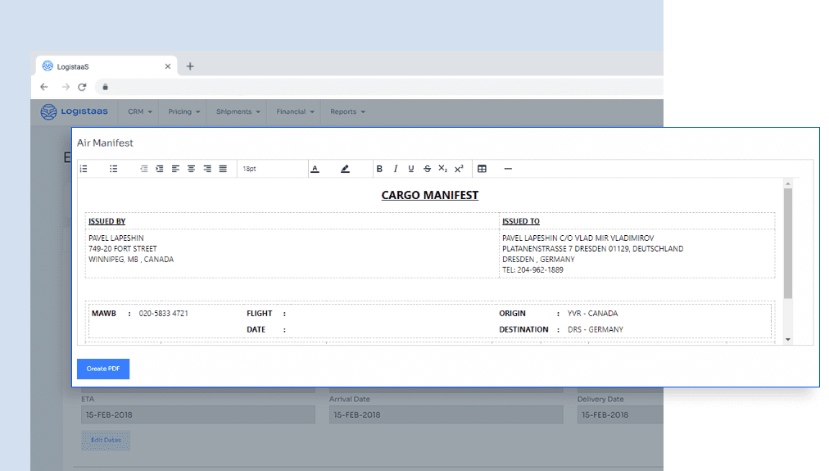The height and width of the screenshot is (471, 829).
Task: Click the Logistaas logo
Action: (75, 111)
